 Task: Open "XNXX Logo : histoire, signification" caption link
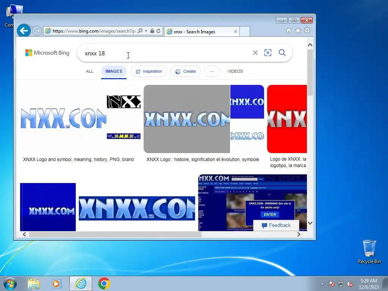pyautogui.click(x=203, y=160)
